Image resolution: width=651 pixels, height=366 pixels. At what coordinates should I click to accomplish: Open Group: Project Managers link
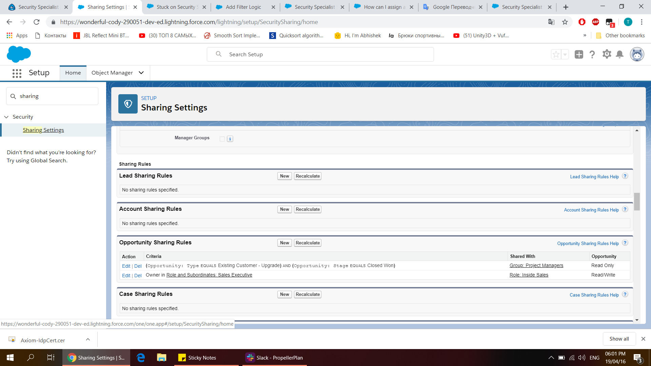coord(536,266)
